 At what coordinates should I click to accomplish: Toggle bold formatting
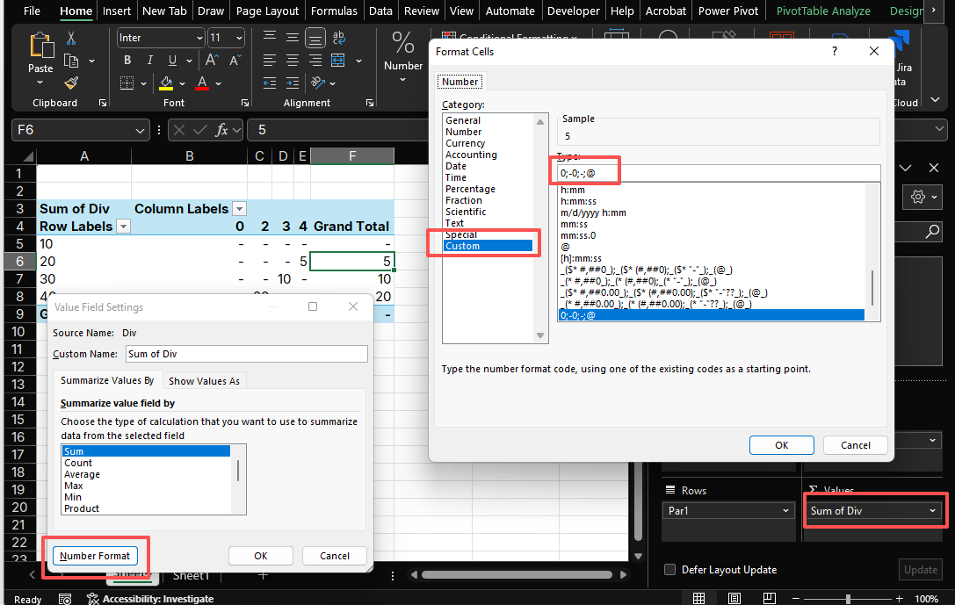coord(127,60)
